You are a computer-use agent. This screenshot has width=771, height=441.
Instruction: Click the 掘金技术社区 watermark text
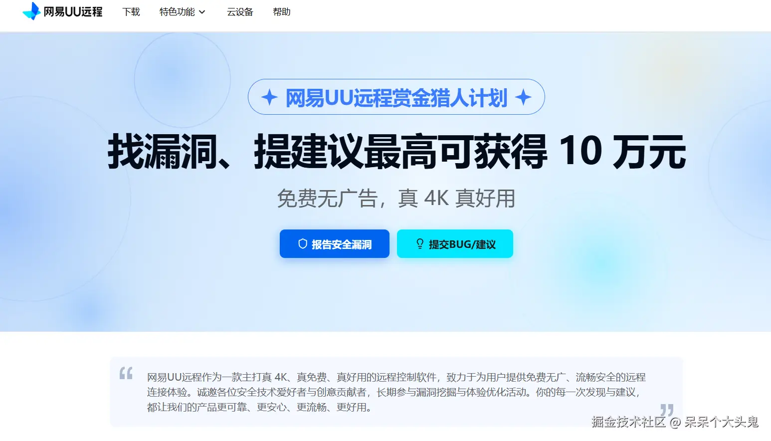(x=628, y=422)
